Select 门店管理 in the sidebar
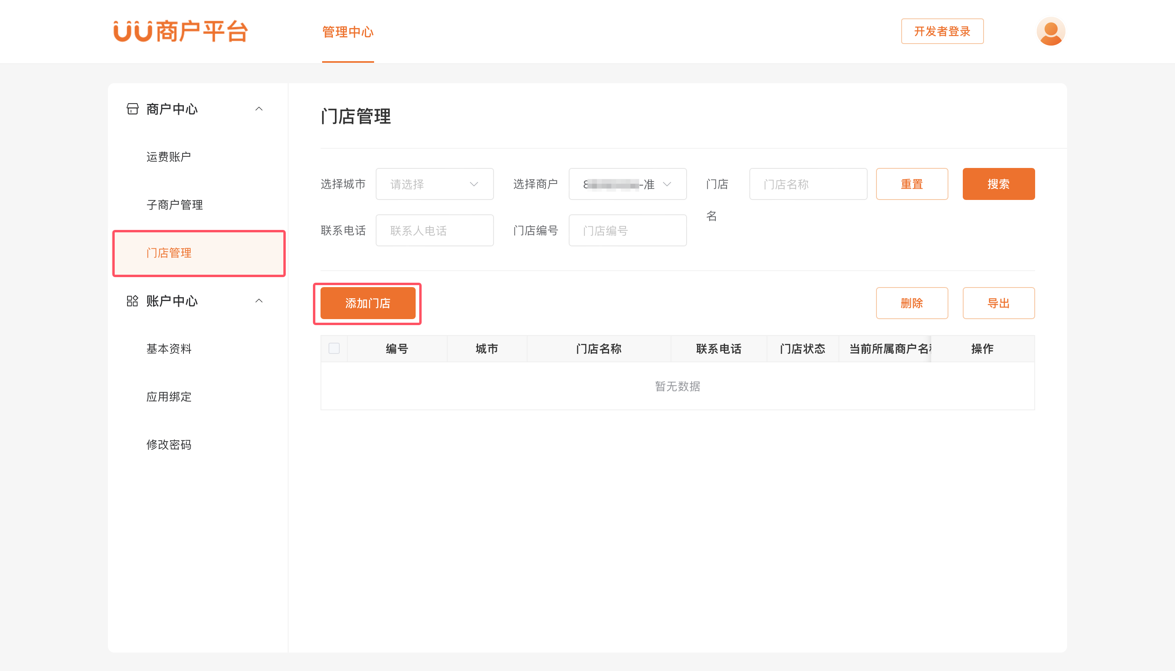The image size is (1175, 671). pyautogui.click(x=169, y=253)
